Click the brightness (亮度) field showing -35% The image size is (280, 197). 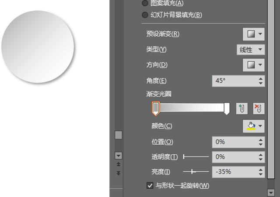[234, 171]
